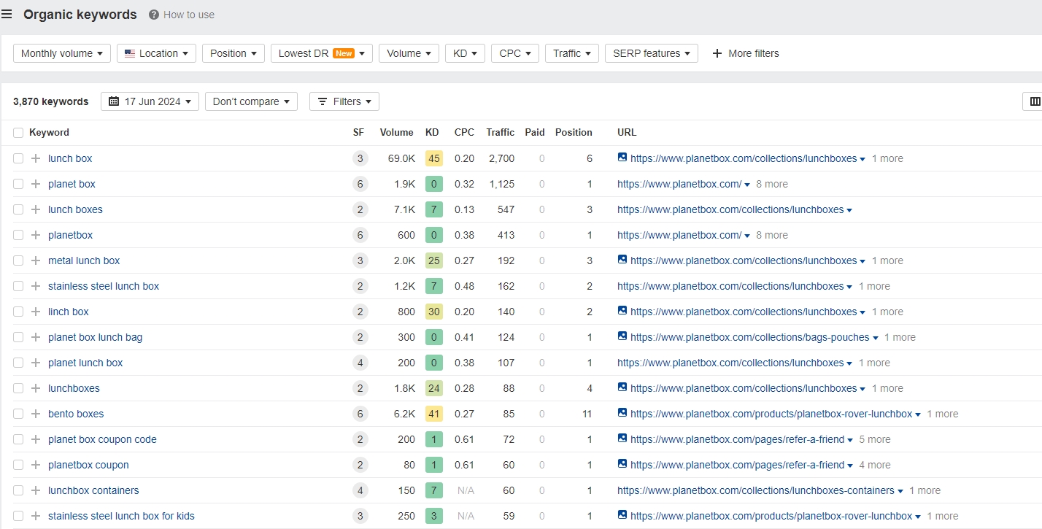Click plus icon beside planet lunch box
The height and width of the screenshot is (529, 1042).
click(36, 363)
